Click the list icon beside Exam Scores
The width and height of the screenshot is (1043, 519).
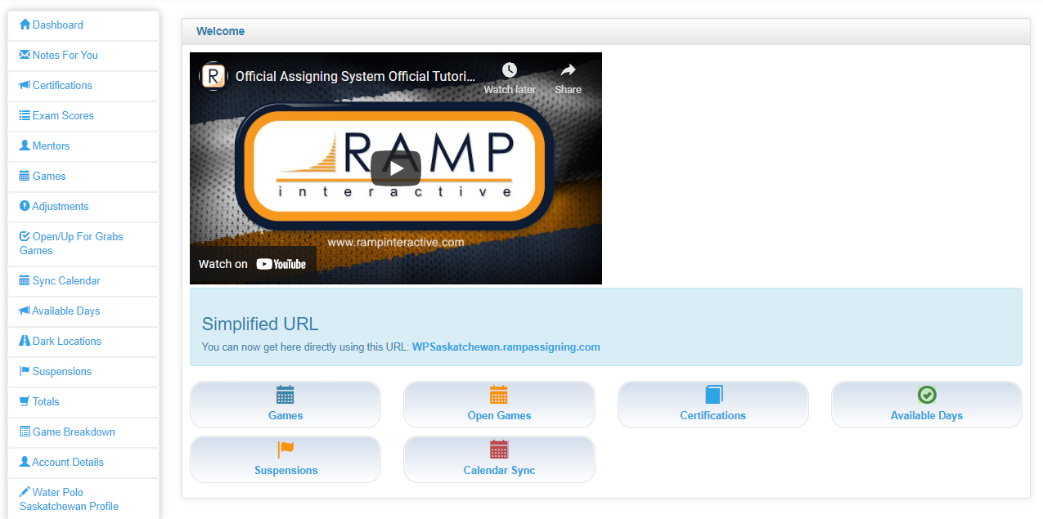click(x=25, y=115)
